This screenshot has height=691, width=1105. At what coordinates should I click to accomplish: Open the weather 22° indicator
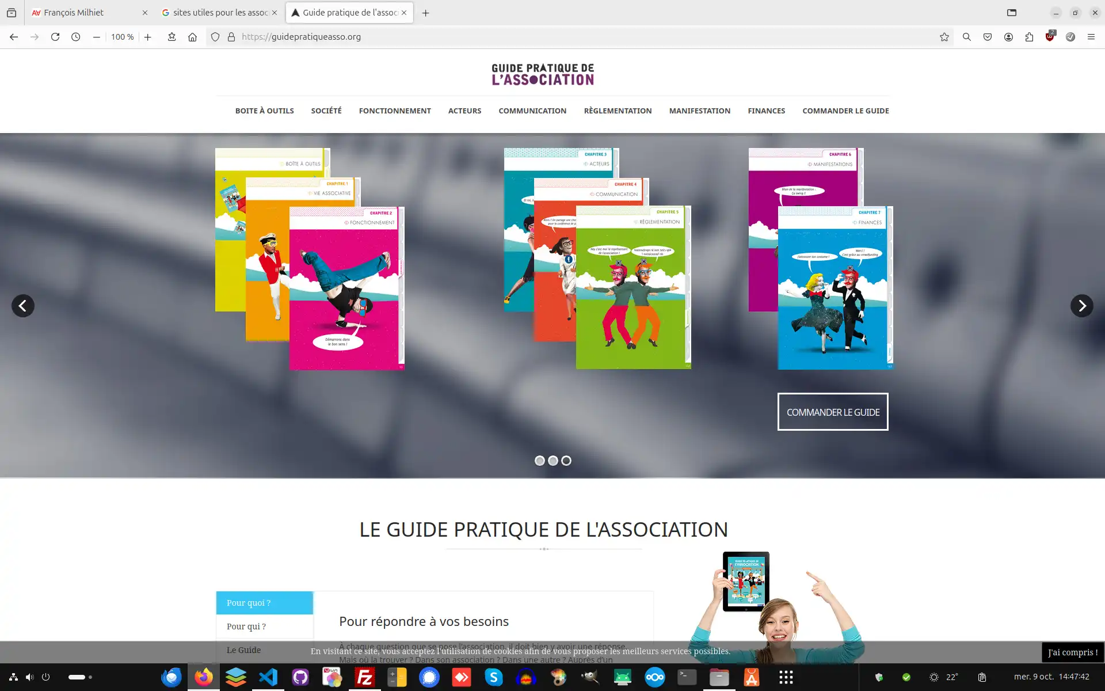pyautogui.click(x=944, y=677)
